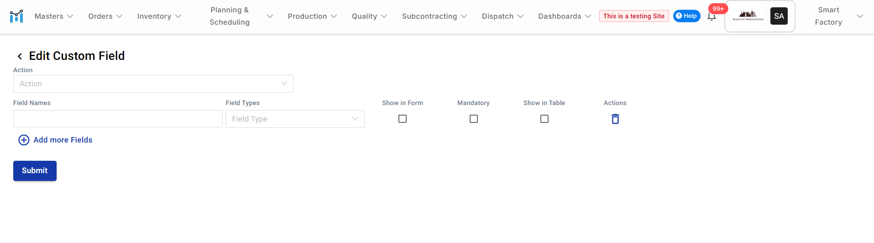
Task: Click the plus circle icon for more fields
Action: [24, 140]
